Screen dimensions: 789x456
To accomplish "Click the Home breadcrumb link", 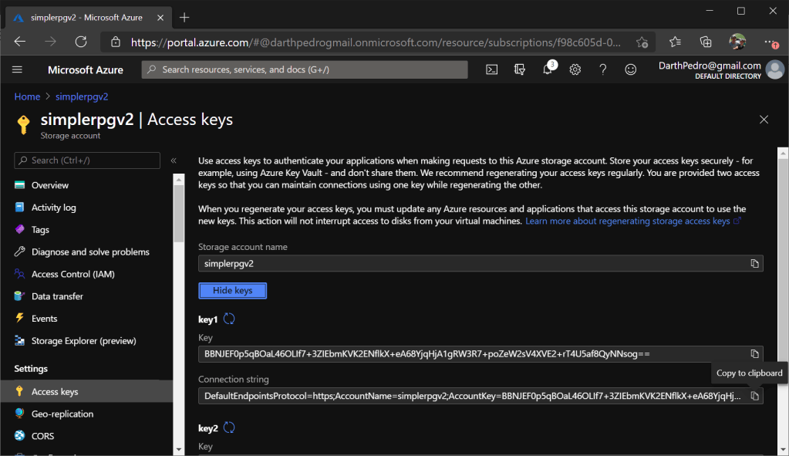I will click(27, 96).
